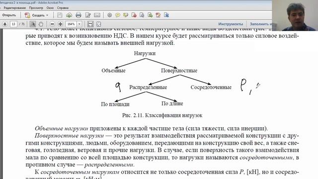Click the zoom out minus button

(x=52, y=24)
